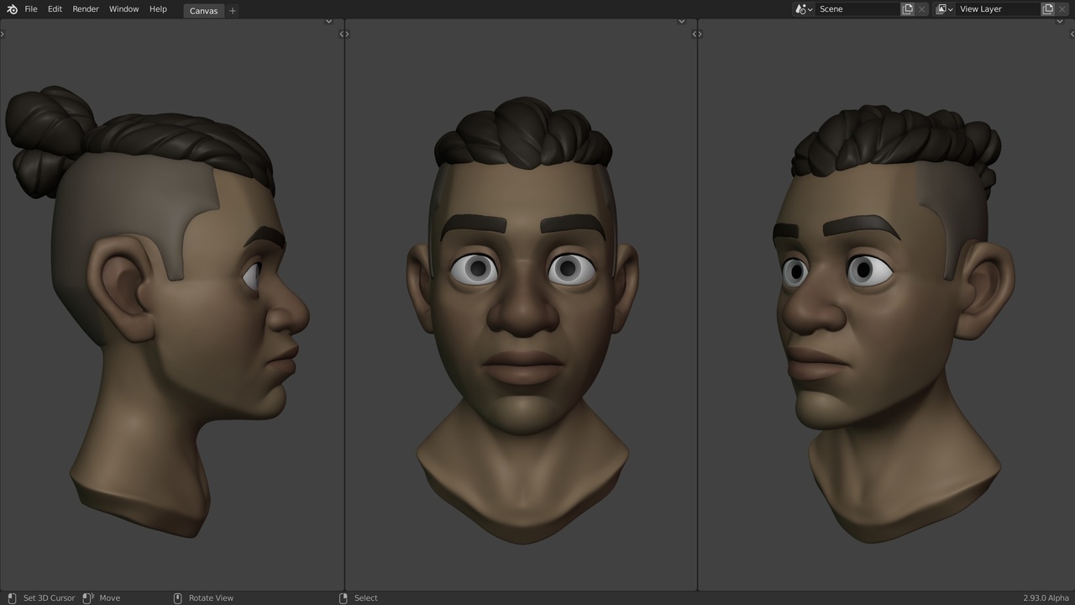Viewport: 1075px width, 605px height.
Task: Select the Canvas workspace tab
Action: (203, 10)
